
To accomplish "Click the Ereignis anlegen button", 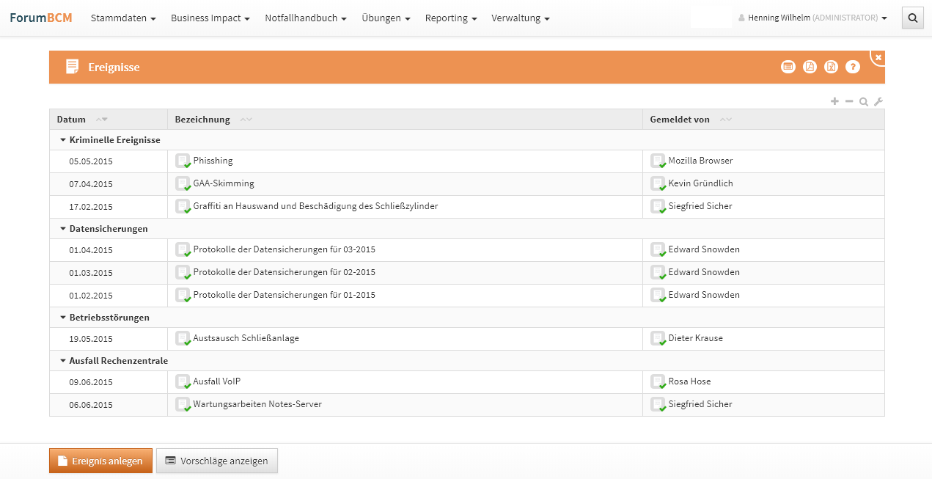I will 100,461.
